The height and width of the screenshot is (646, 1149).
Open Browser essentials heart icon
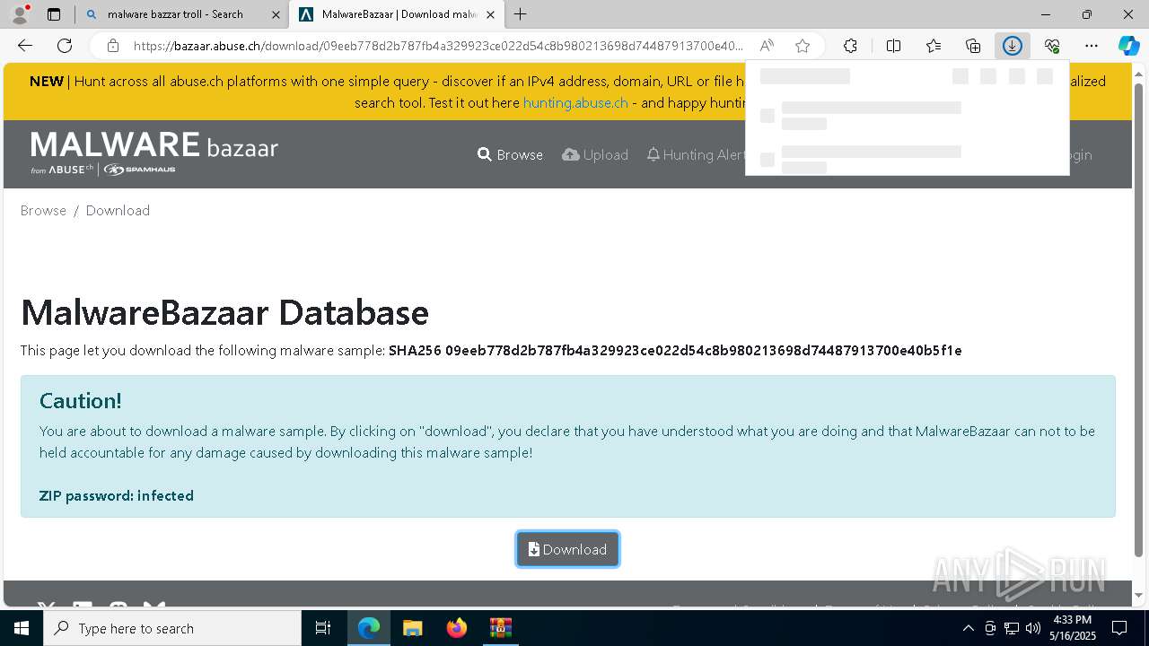click(1052, 46)
